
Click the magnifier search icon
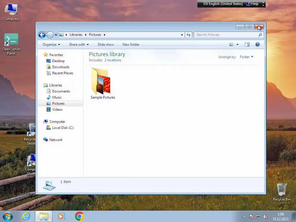(x=260, y=35)
